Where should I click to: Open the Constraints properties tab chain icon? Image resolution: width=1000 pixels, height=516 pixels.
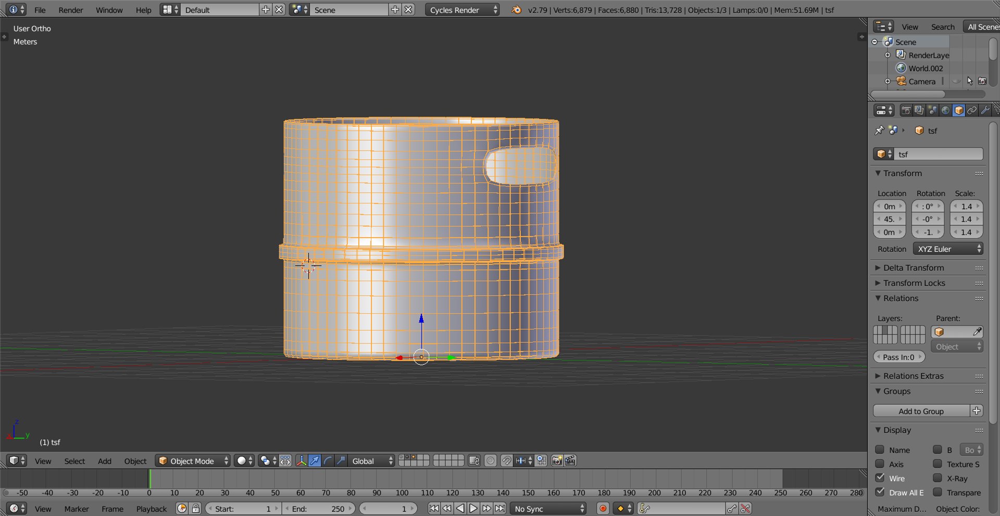pos(972,110)
